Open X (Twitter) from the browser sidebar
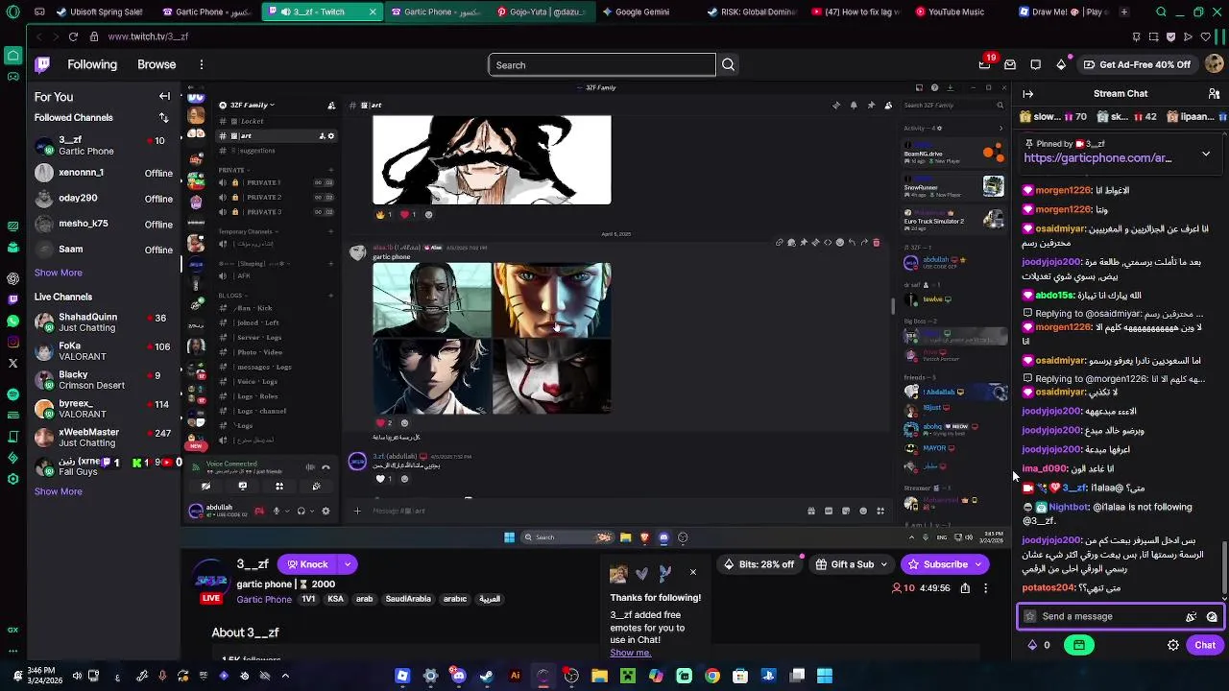This screenshot has height=691, width=1229. point(12,363)
